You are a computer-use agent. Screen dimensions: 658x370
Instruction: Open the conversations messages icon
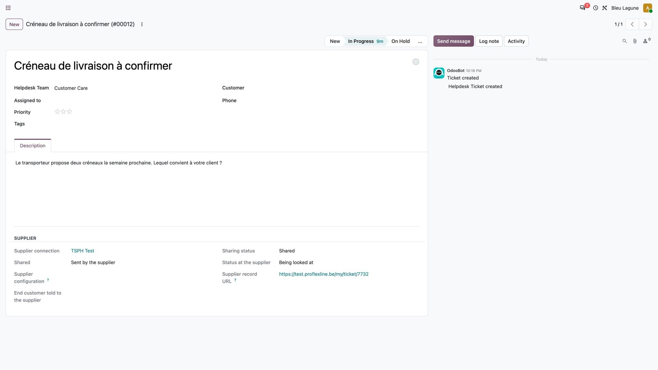[582, 8]
